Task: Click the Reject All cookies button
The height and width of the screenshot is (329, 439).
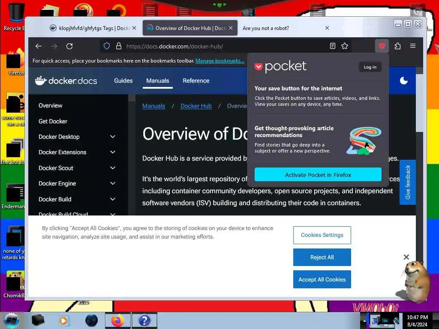Action: pos(322,257)
